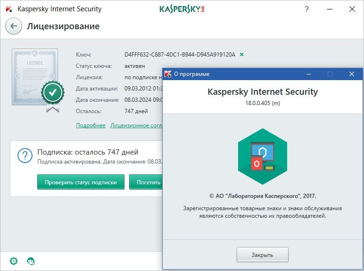The width and height of the screenshot is (364, 271).
Task: Click Проверить статус подписки button
Action: [x=81, y=182]
